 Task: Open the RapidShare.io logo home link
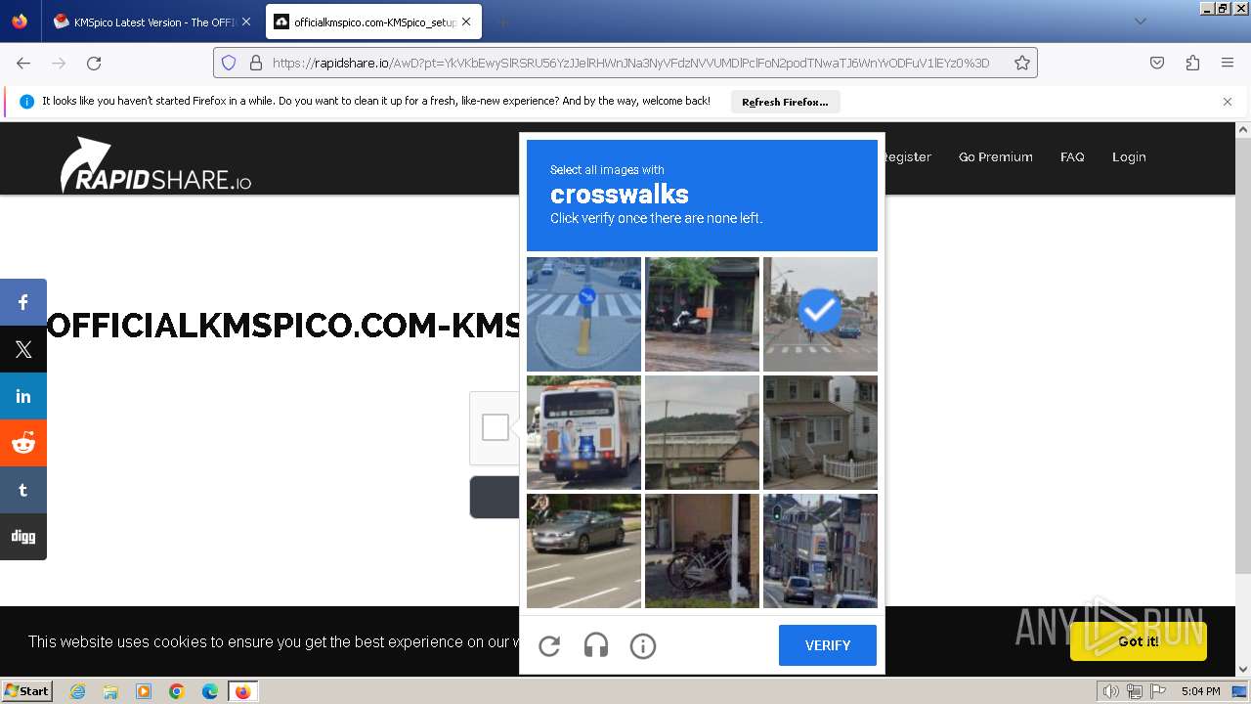click(x=155, y=164)
